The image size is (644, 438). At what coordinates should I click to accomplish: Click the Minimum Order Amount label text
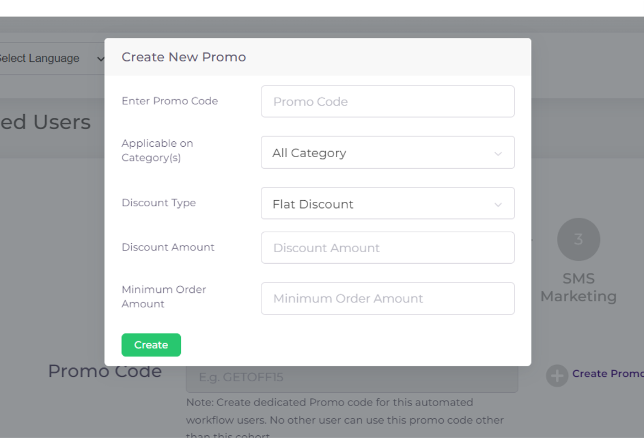164,297
